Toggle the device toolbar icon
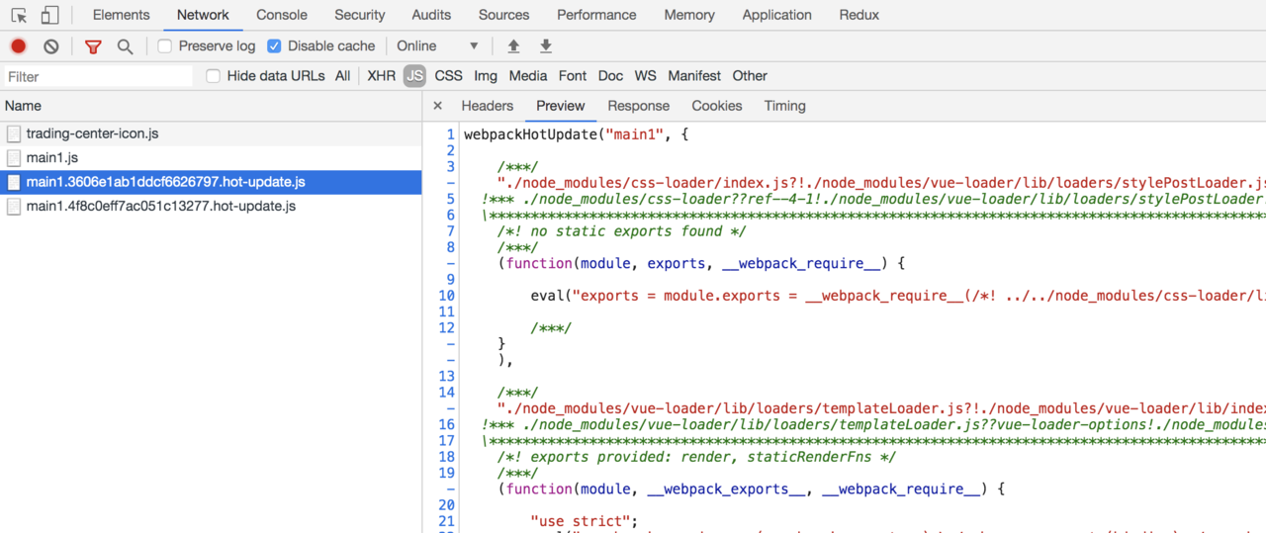1266x533 pixels. pyautogui.click(x=49, y=15)
